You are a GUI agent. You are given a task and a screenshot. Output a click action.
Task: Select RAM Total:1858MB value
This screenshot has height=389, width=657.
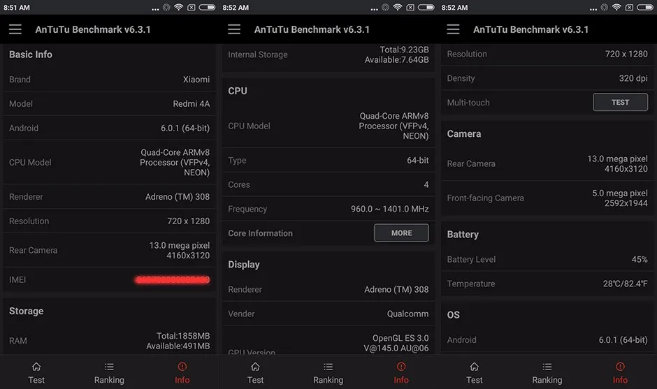[182, 336]
